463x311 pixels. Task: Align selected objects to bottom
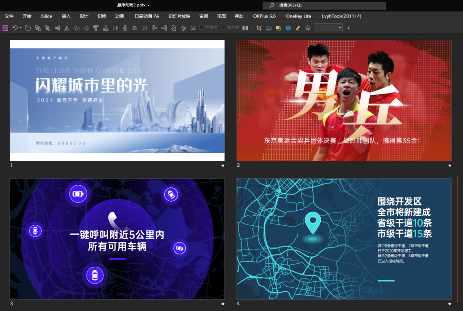[106, 28]
